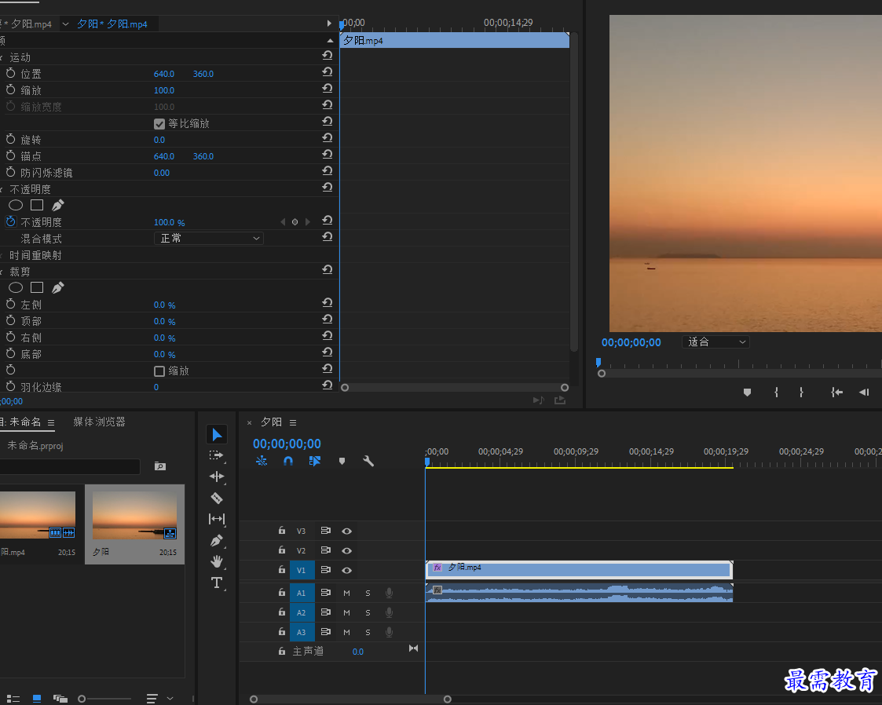Hide track V2 with eye icon
882x705 pixels.
pos(347,550)
